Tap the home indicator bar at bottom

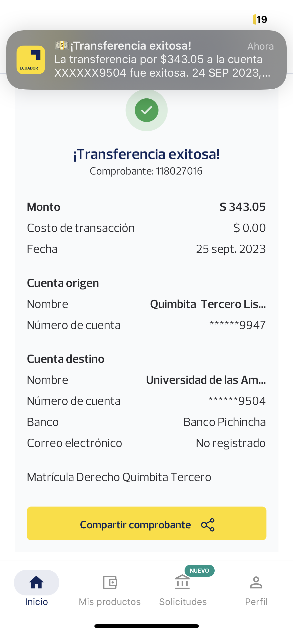pos(146,626)
